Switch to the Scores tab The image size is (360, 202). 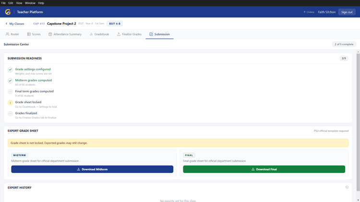click(x=34, y=34)
